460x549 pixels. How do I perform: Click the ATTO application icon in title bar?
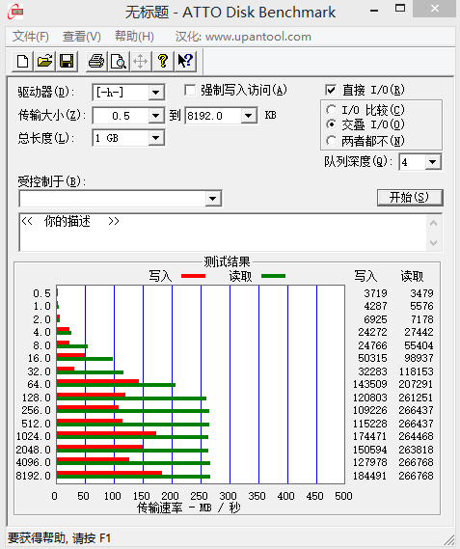coord(15,12)
